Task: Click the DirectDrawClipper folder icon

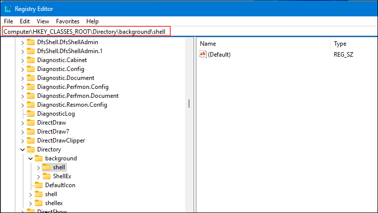Action: (x=31, y=140)
